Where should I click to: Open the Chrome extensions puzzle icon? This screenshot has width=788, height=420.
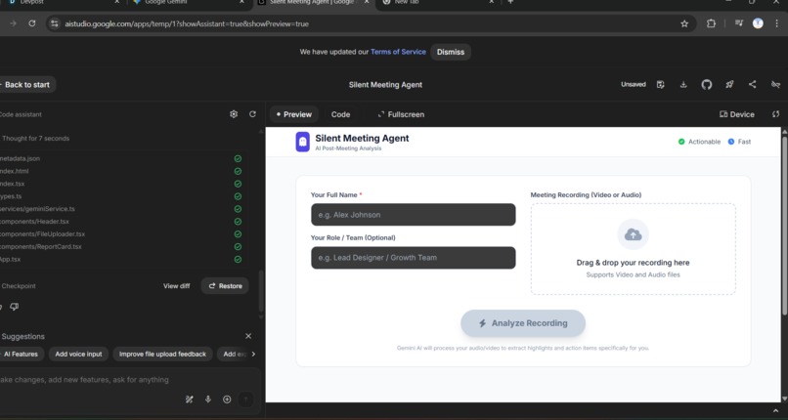[x=711, y=23]
